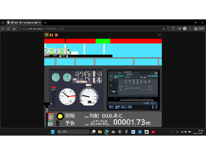Click the red indicator label above notch column
206x155 pixels.
pyautogui.click(x=54, y=87)
